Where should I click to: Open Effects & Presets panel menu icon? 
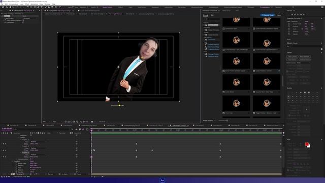[x=321, y=43]
